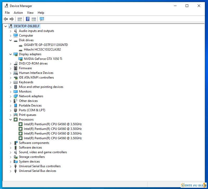Viewport: 208px width, 189px height.
Task: Click the Computer monitor icon
Action: (16, 36)
